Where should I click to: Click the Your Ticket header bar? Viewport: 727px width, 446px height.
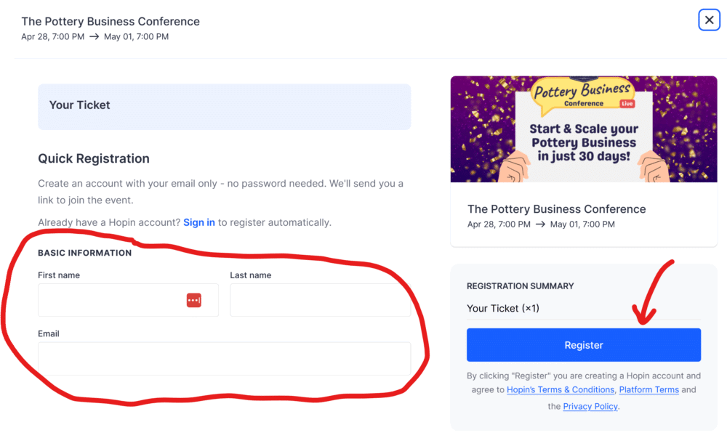[x=224, y=105]
